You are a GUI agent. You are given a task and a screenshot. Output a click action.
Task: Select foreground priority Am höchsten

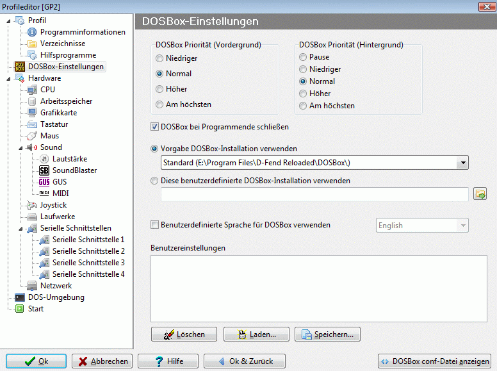pyautogui.click(x=159, y=104)
